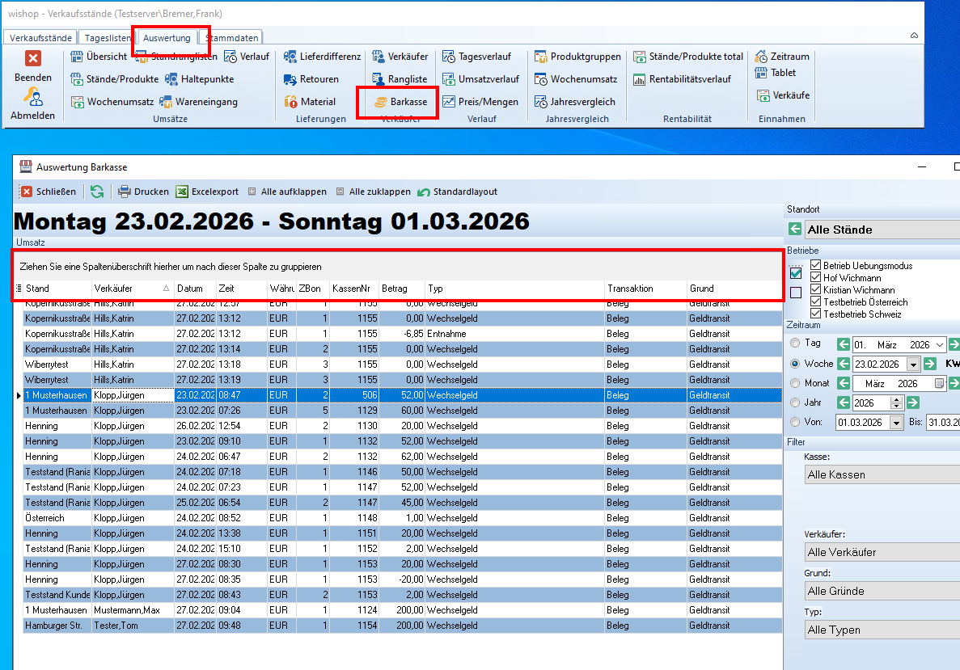Open the Barkasse report icon
Image resolution: width=960 pixels, height=670 pixels.
[380, 102]
